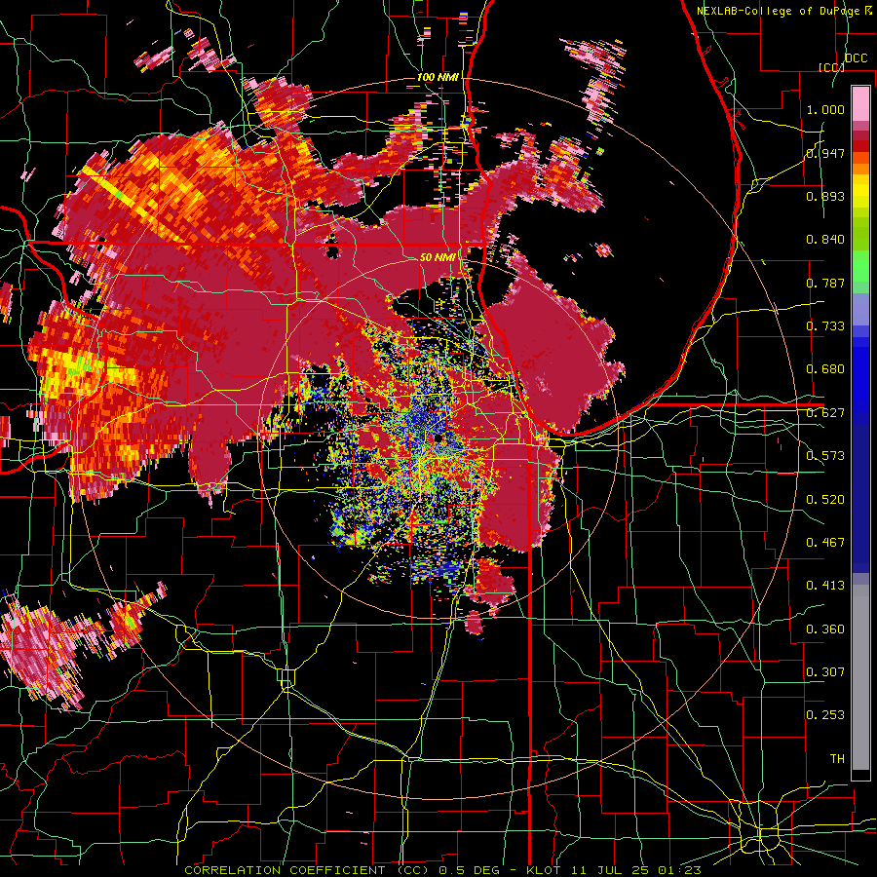The image size is (877, 877).
Task: Click the 0.947 scale value
Action: tap(825, 153)
